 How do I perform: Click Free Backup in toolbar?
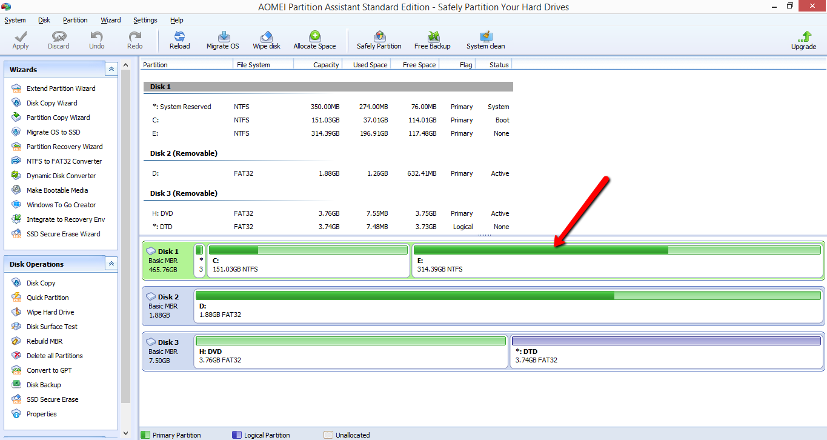(433, 41)
